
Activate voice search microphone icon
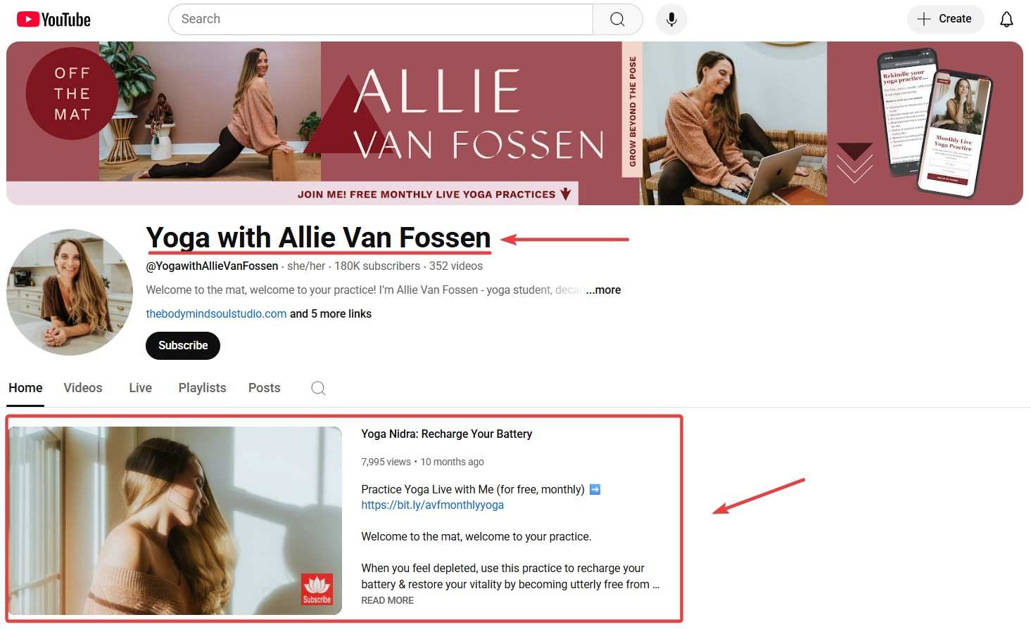(x=671, y=19)
